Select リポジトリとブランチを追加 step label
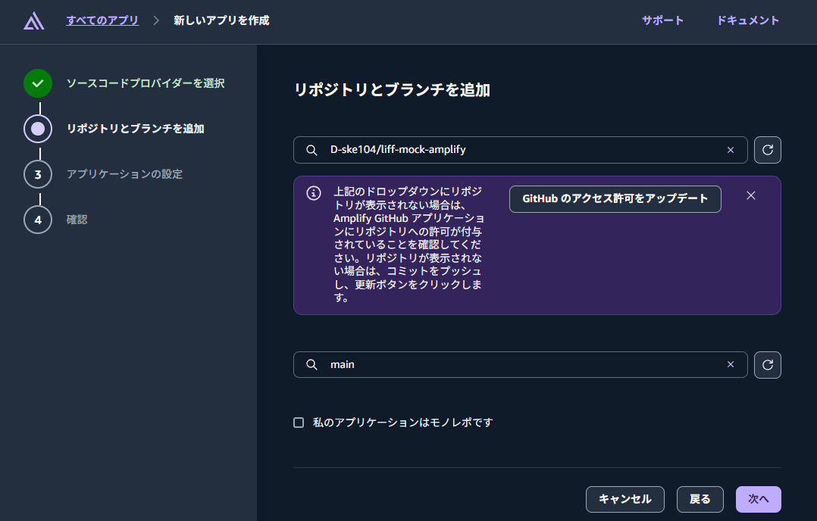The height and width of the screenshot is (521, 817). [136, 129]
